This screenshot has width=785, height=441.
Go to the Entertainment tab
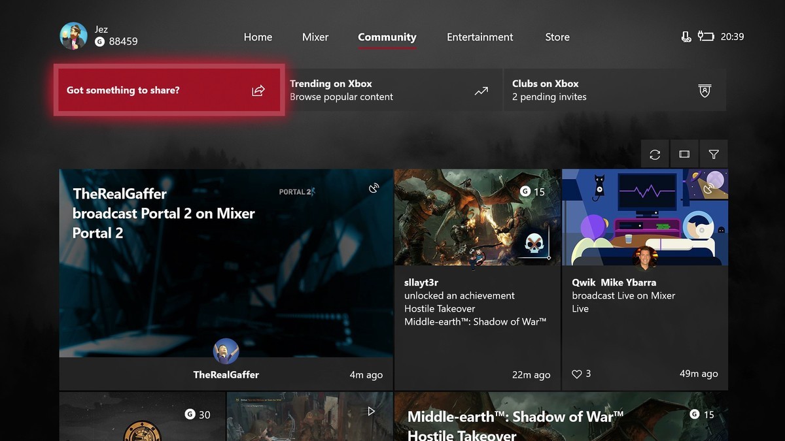[x=480, y=37]
